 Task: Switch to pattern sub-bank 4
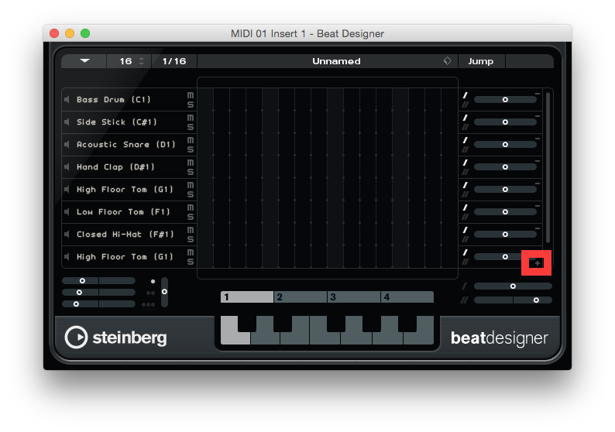pyautogui.click(x=407, y=297)
